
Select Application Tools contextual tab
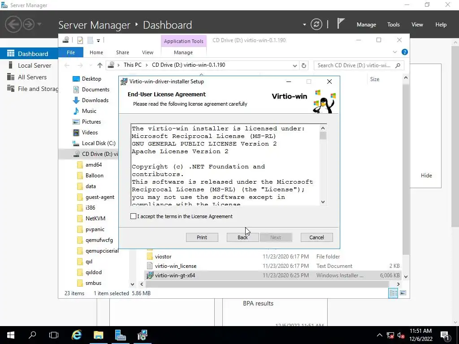tap(183, 41)
